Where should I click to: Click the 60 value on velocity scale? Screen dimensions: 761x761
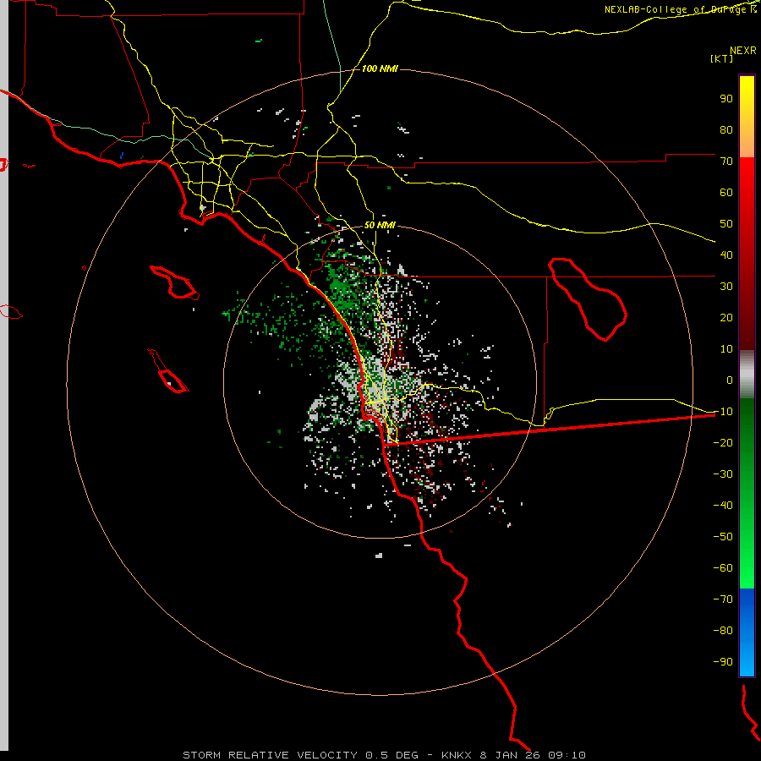[726, 192]
